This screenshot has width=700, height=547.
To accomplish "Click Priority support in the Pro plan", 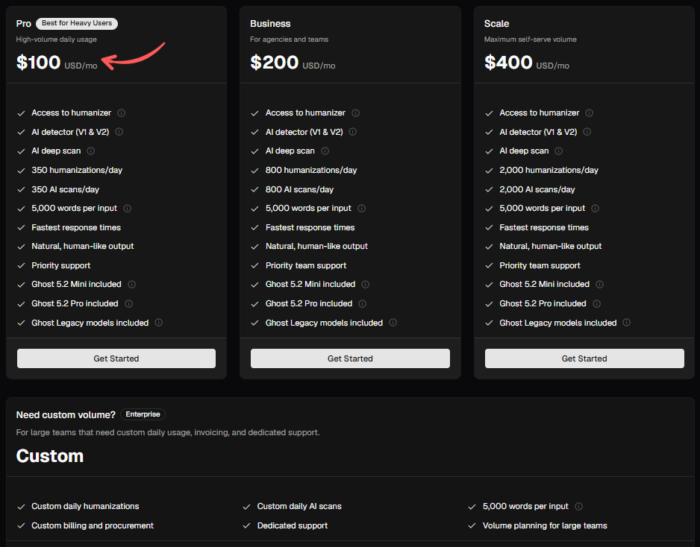I will [x=60, y=266].
